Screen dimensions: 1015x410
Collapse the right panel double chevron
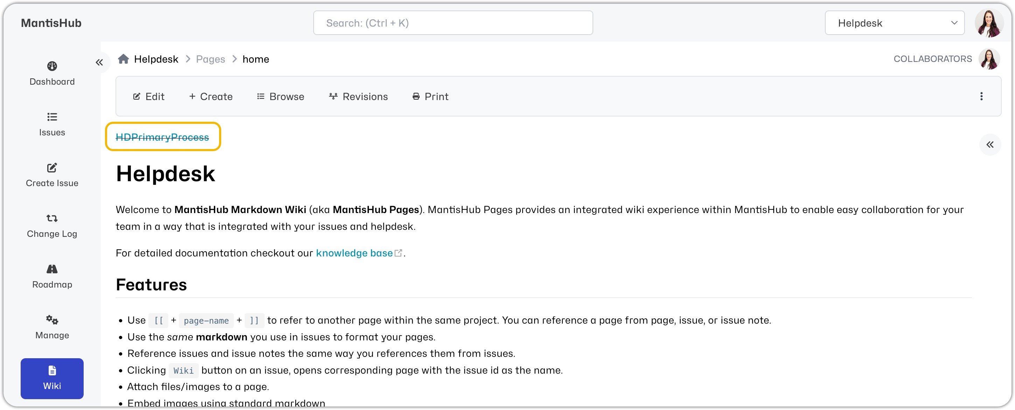click(990, 144)
